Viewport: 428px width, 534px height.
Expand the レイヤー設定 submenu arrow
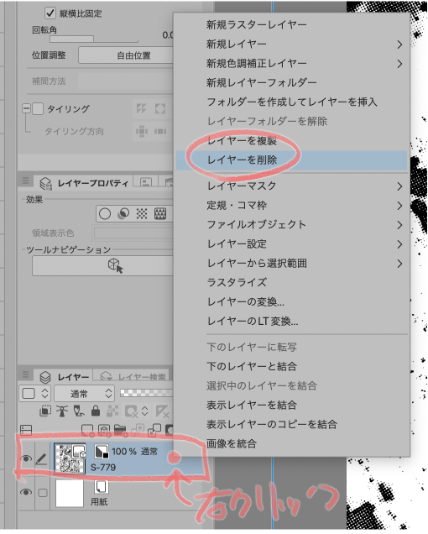(x=399, y=244)
